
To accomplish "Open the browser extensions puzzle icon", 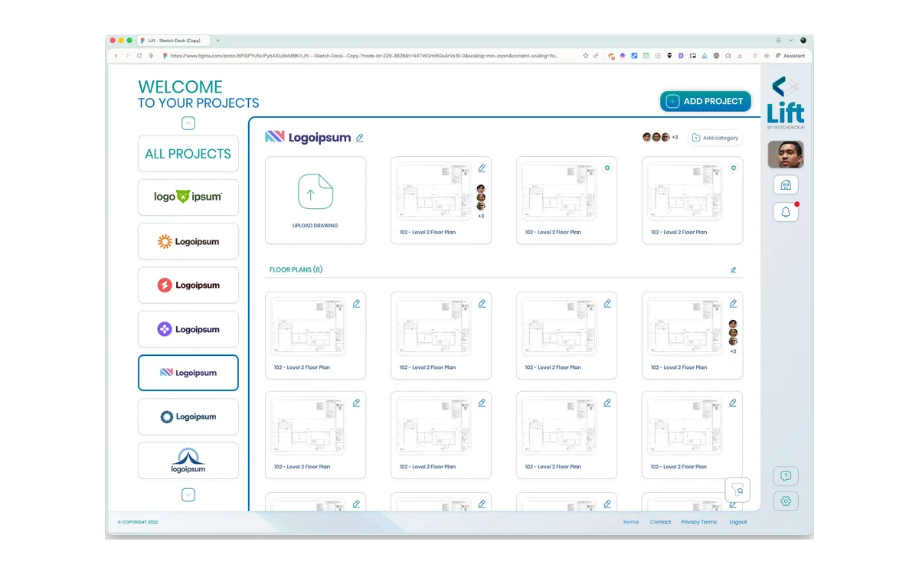I will [728, 56].
